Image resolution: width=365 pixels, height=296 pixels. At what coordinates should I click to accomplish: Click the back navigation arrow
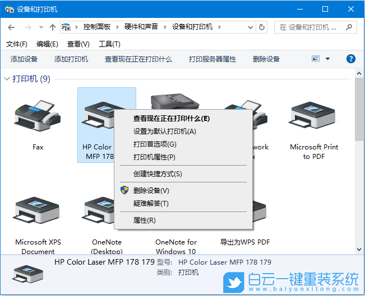(x=11, y=27)
